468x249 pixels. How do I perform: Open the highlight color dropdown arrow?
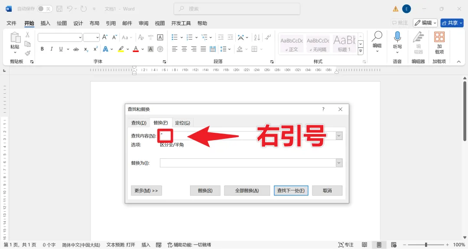click(128, 49)
